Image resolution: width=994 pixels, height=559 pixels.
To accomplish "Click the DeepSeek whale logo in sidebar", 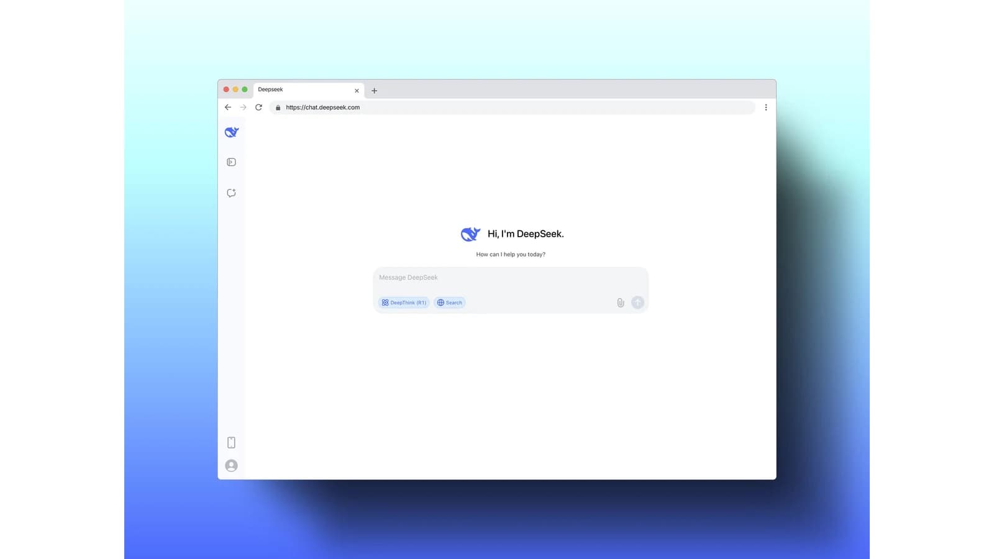I will pyautogui.click(x=232, y=132).
